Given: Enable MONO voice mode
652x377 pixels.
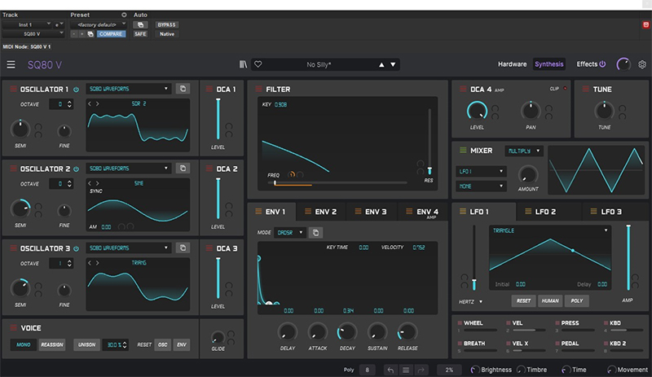Looking at the screenshot, I should [24, 344].
